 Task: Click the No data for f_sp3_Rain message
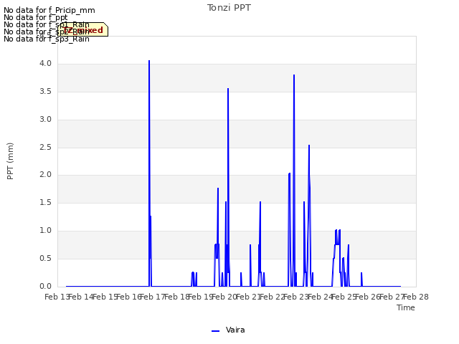coord(46,39)
